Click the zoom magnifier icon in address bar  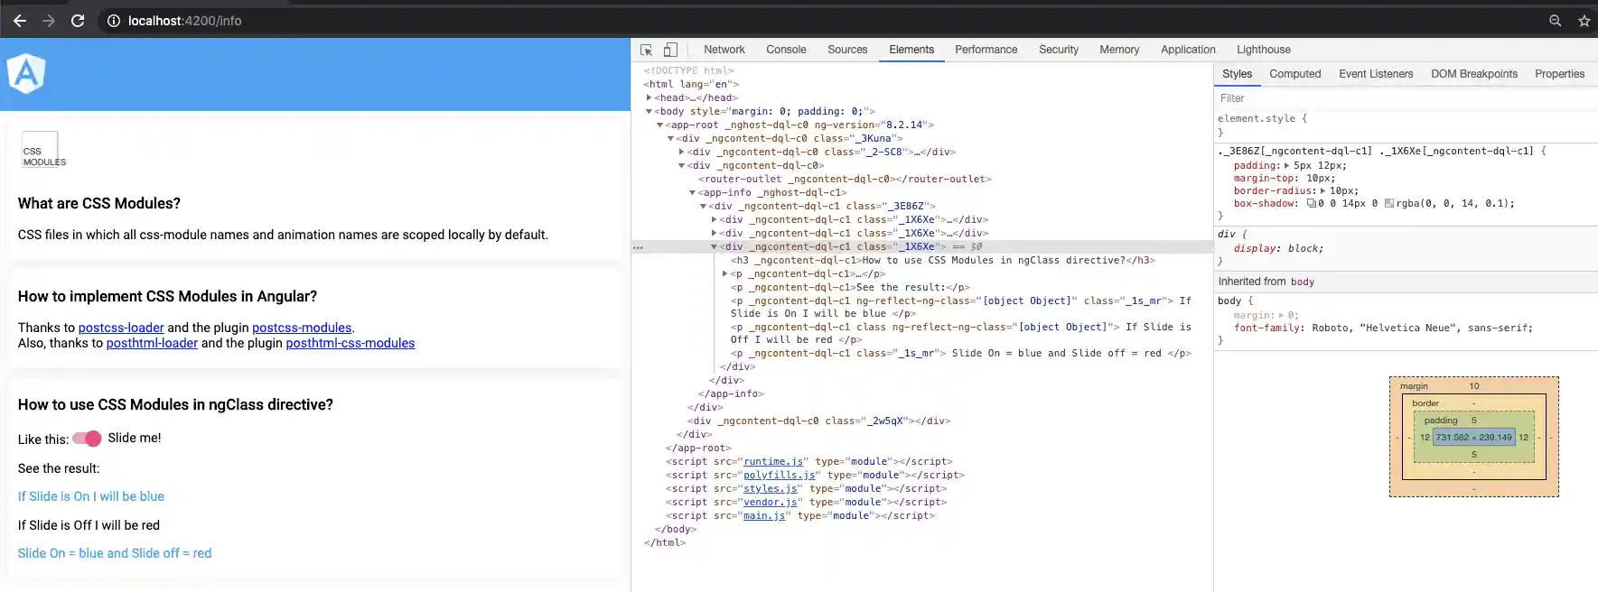click(1555, 21)
